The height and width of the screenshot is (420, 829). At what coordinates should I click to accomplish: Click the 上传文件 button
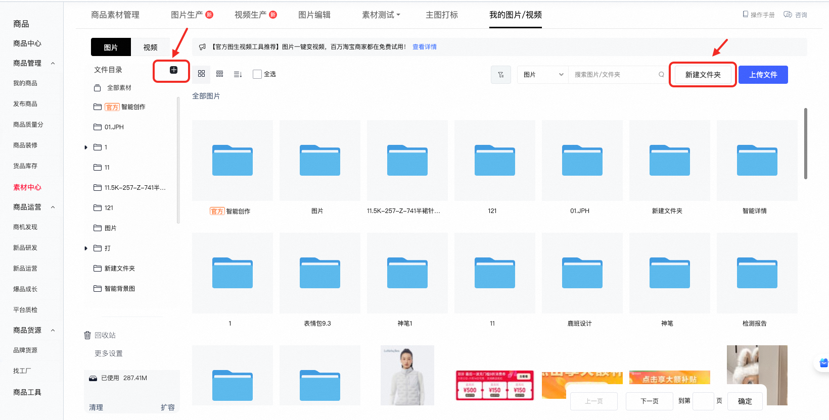coord(763,75)
